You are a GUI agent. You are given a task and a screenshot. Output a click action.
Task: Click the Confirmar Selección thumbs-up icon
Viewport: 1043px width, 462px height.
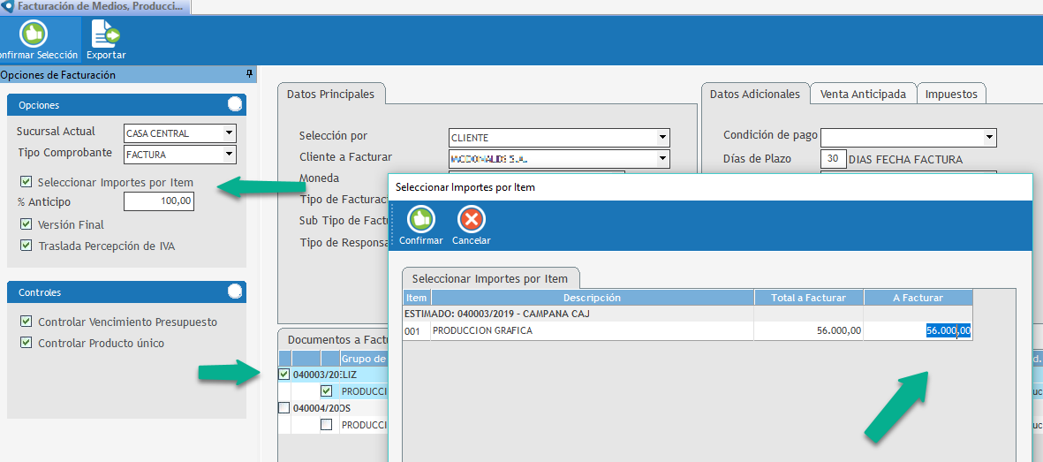[34, 34]
